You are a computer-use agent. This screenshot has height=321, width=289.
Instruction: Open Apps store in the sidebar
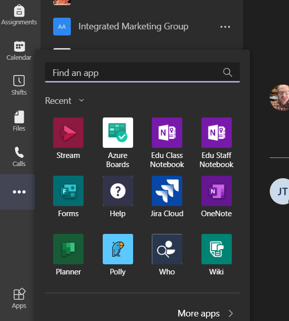[x=19, y=299]
